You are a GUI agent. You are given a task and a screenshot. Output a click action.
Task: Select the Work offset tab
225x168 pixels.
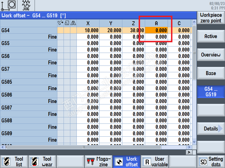click(127, 162)
